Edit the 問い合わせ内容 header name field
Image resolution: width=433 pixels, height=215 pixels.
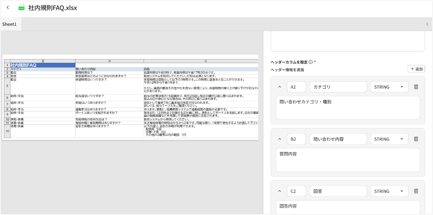338,139
